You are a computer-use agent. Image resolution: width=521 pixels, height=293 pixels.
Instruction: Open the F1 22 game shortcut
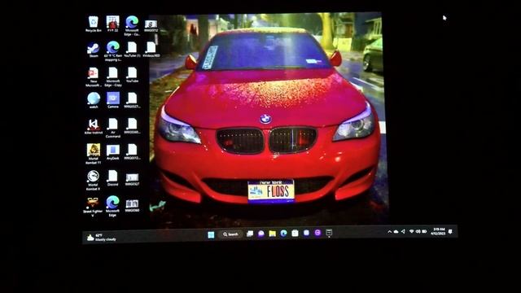[x=112, y=24]
